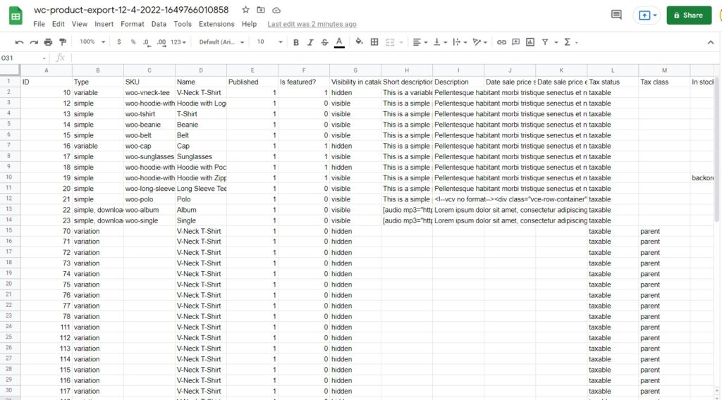Insert a chart
This screenshot has height=400, width=722.
point(530,42)
